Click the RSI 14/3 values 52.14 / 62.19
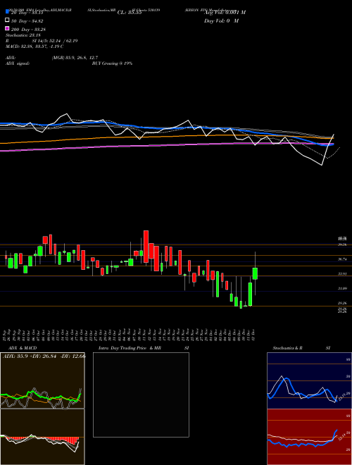 pyautogui.click(x=55, y=41)
